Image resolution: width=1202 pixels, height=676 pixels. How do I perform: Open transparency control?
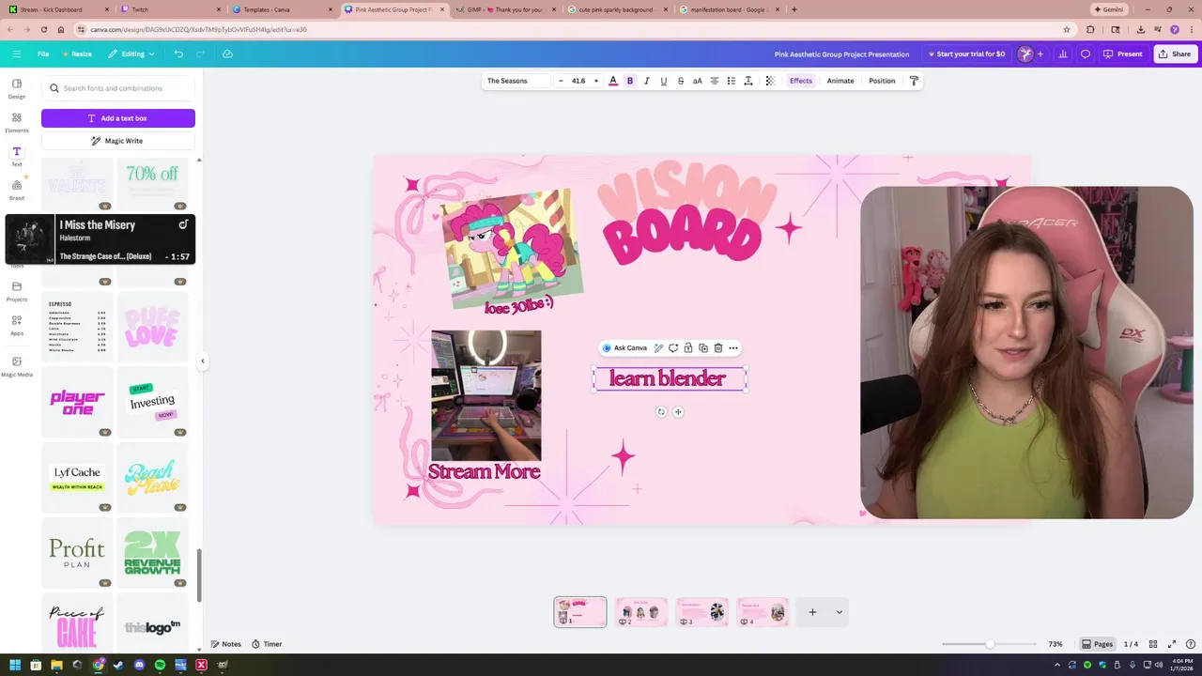770,81
